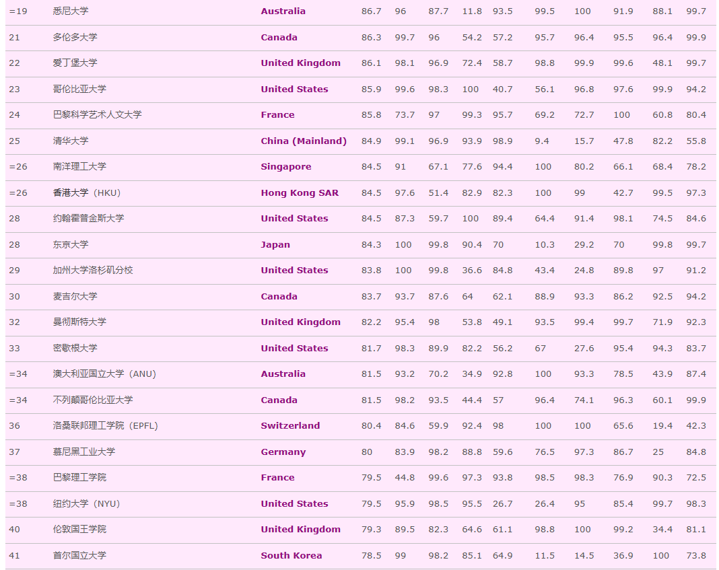This screenshot has height=570, width=719.
Task: Select university name 澳大利亚国立大学 (ANU)
Action: (104, 374)
